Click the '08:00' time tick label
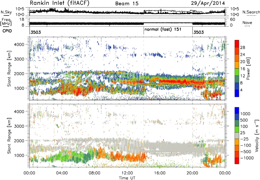Screen dimensions: 260x180 click(95, 173)
